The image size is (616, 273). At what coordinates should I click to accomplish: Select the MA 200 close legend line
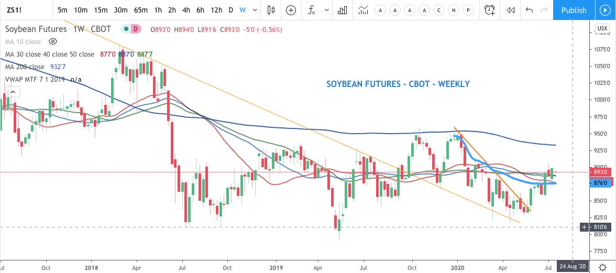coord(25,67)
